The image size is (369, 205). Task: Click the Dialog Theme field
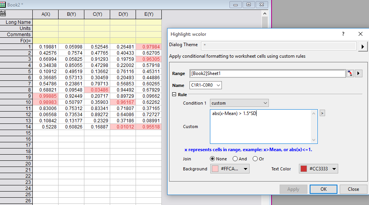[x=278, y=45]
